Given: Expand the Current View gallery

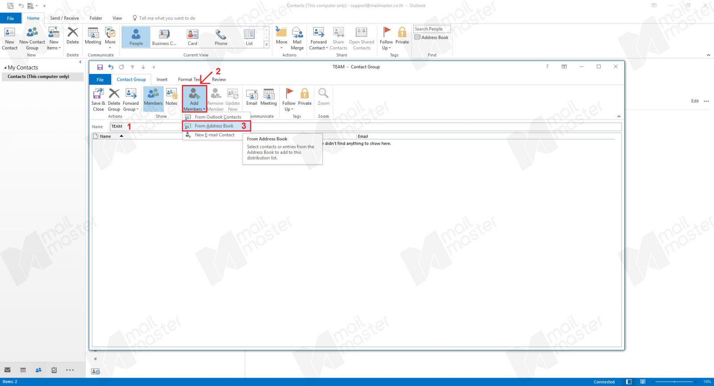Looking at the screenshot, I should pos(266,45).
